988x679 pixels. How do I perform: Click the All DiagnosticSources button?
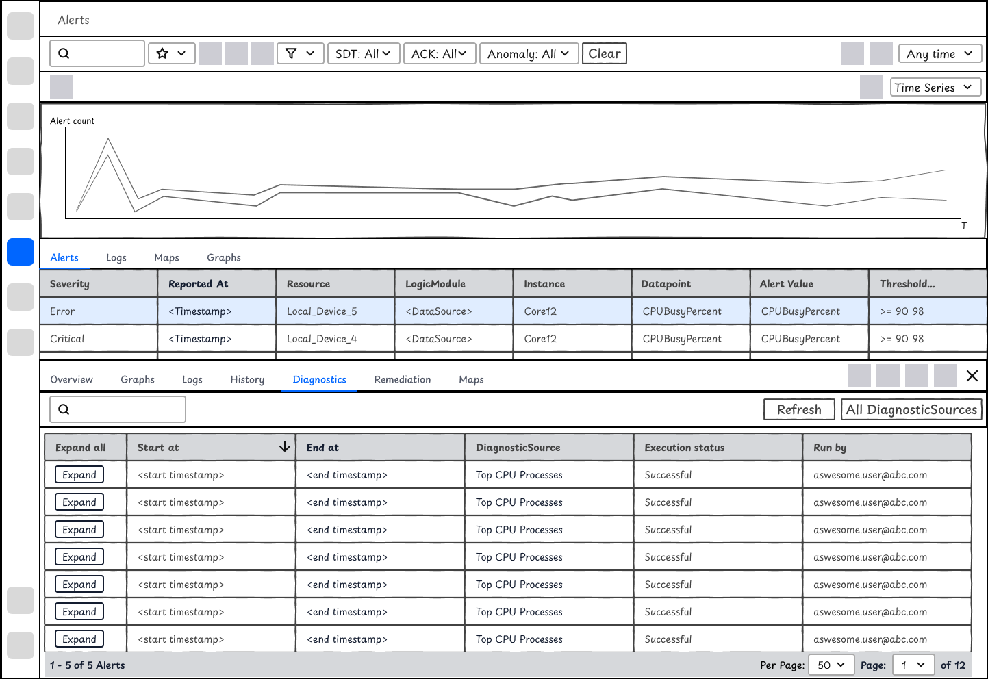click(911, 409)
